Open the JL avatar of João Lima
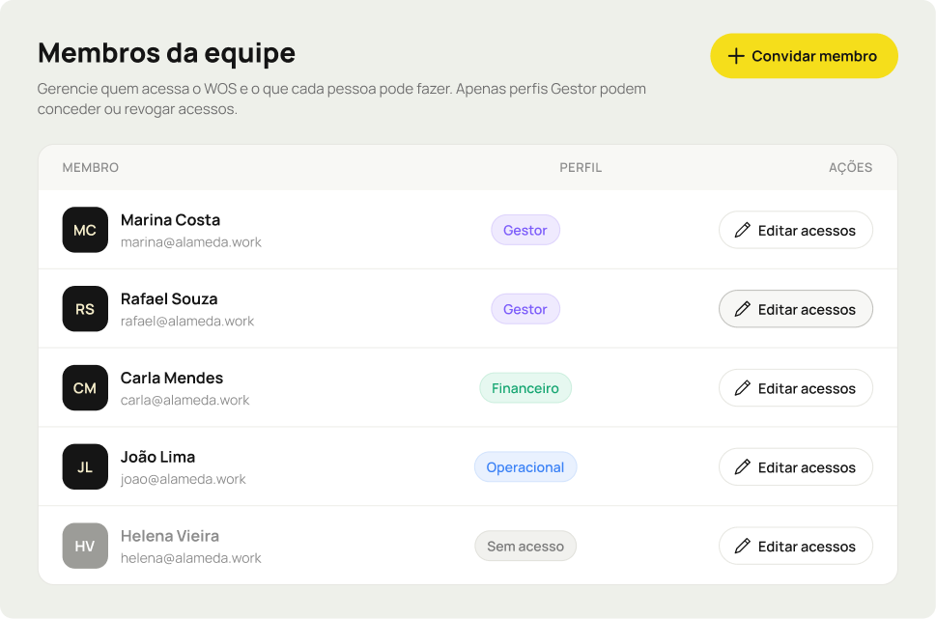Viewport: 936px width, 619px height. tap(85, 466)
